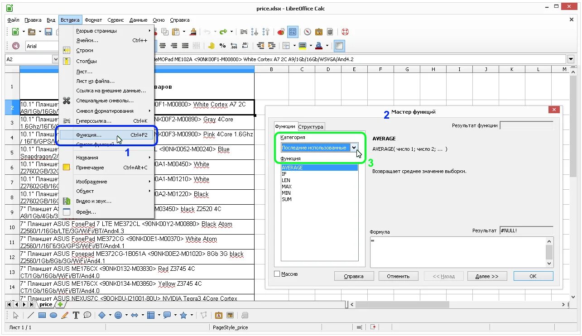Click the Sort Descending icon

tap(266, 32)
